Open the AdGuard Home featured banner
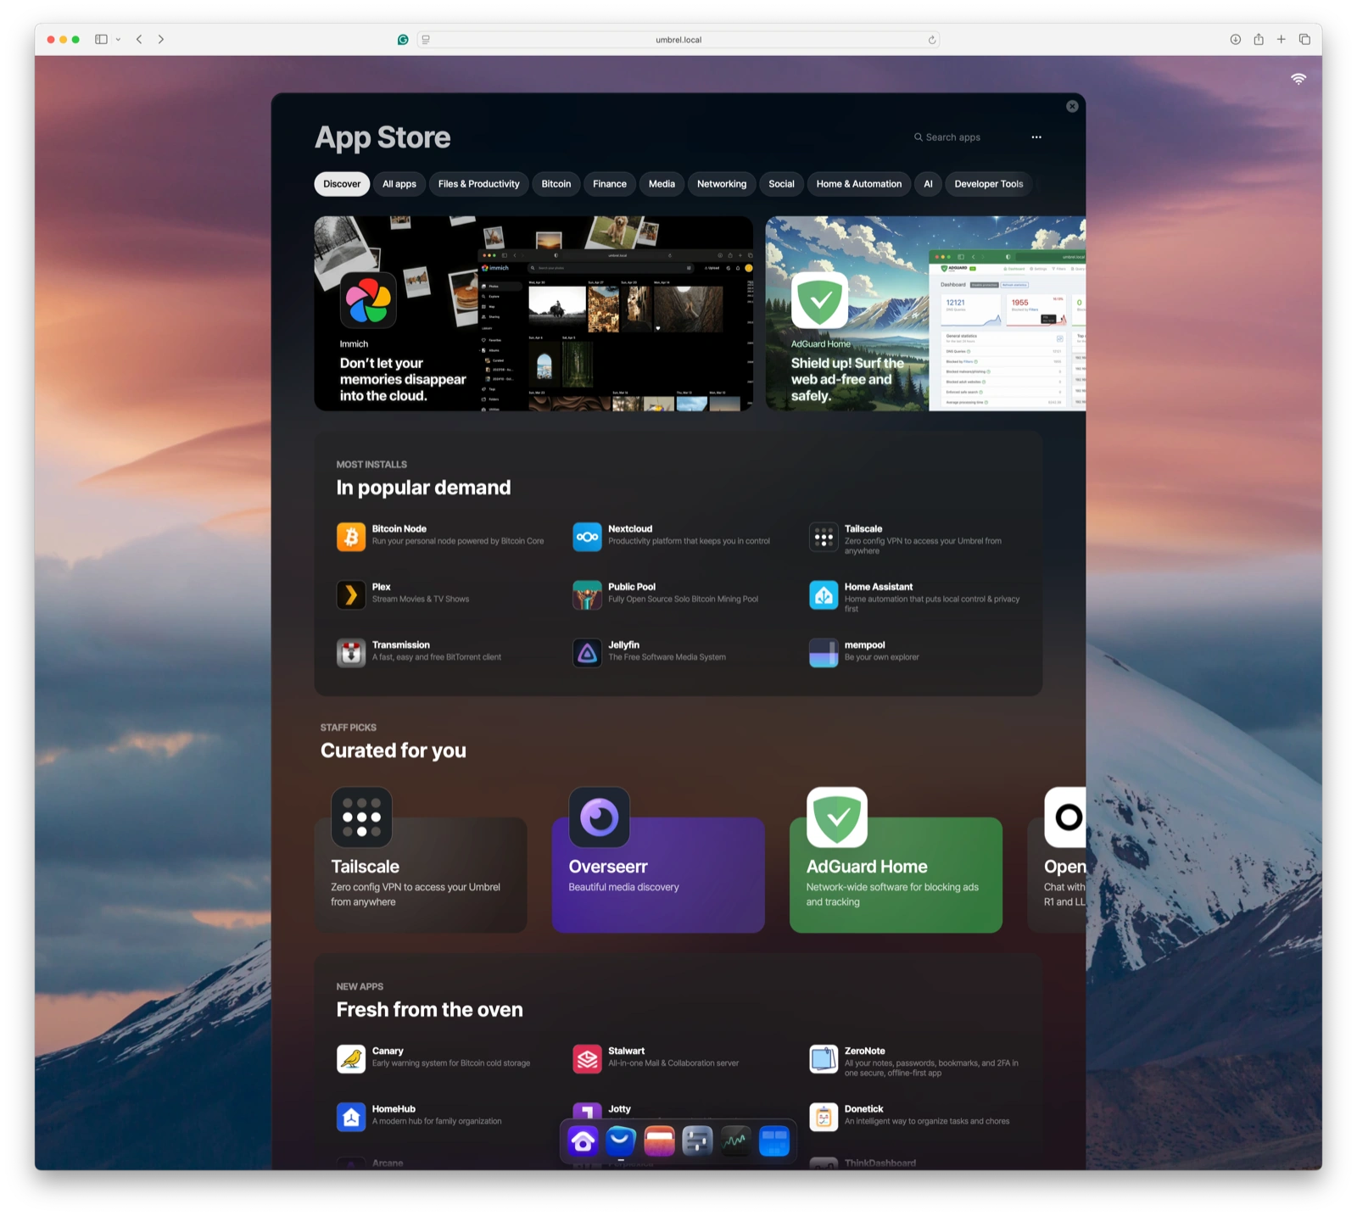 (925, 314)
